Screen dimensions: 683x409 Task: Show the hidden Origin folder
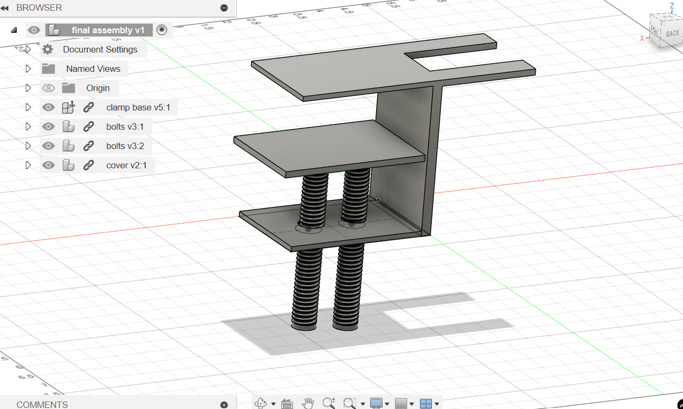48,88
